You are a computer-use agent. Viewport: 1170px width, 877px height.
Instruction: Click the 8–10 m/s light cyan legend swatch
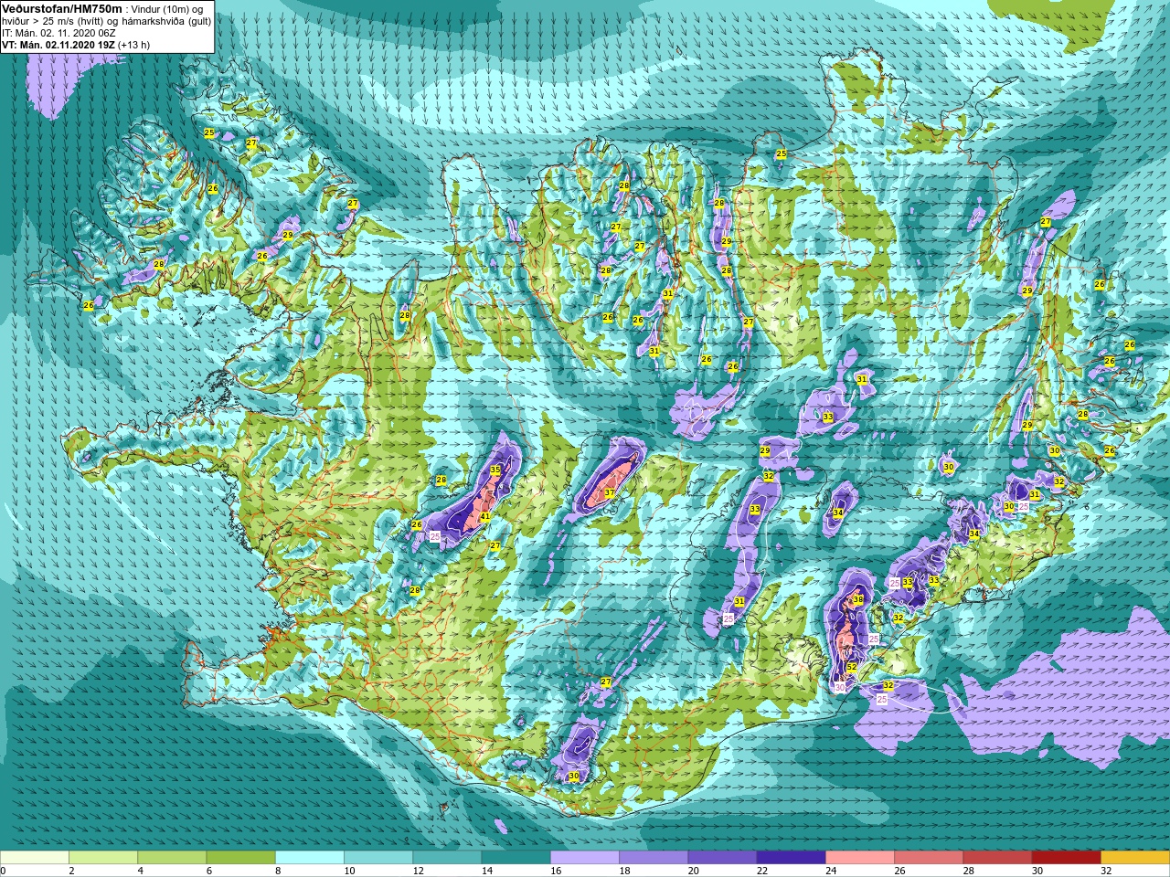tap(310, 858)
